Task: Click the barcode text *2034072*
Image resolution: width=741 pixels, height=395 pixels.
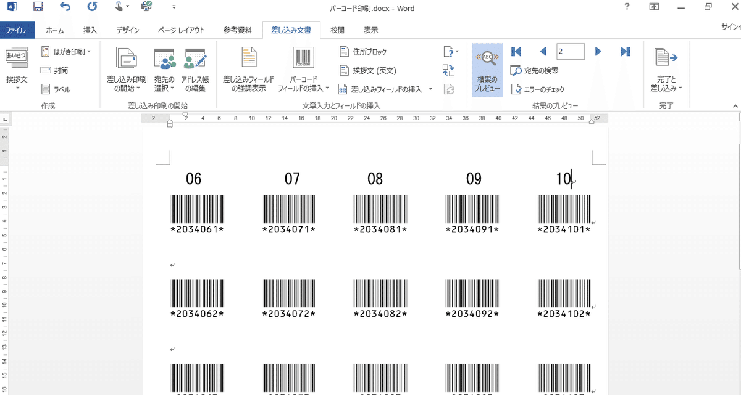Action: tap(288, 314)
